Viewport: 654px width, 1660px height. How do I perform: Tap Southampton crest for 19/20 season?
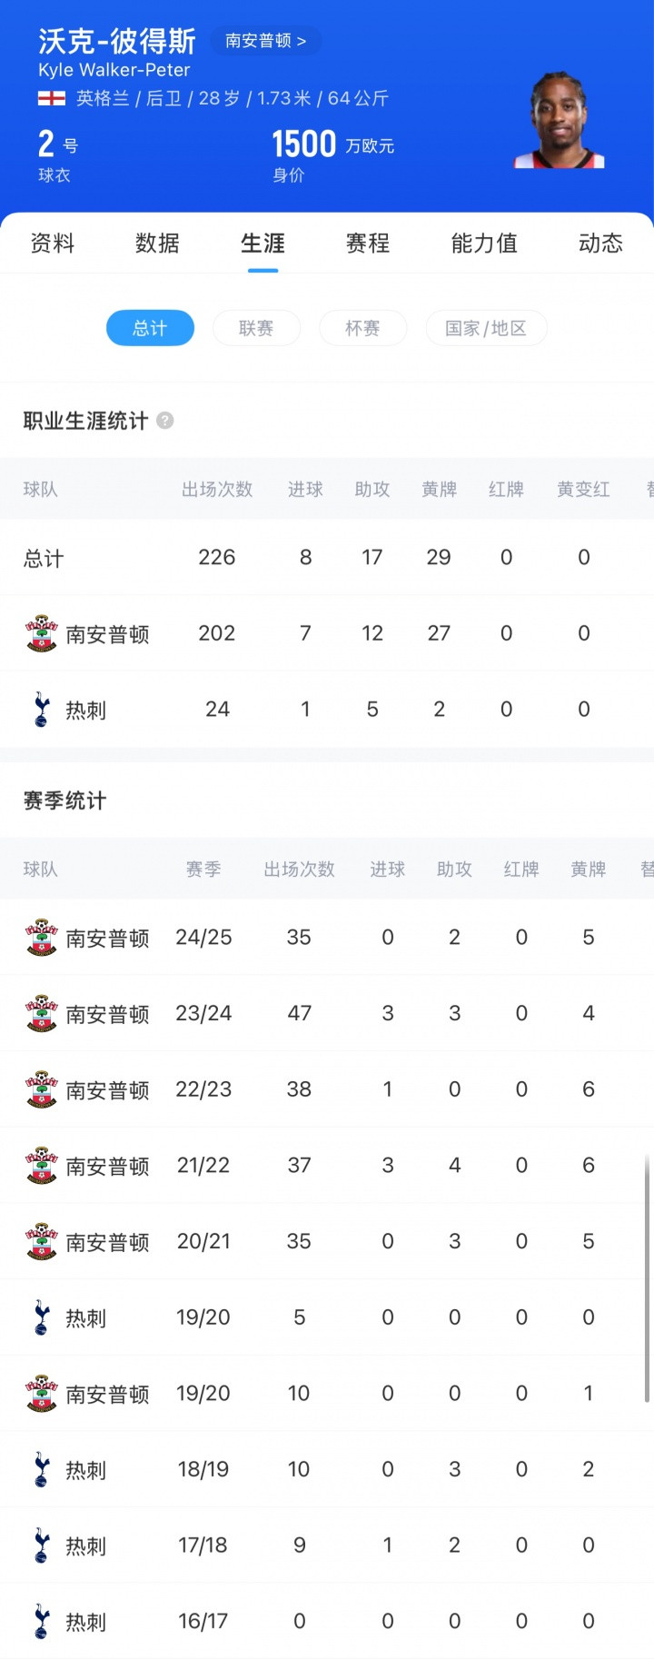(42, 1394)
